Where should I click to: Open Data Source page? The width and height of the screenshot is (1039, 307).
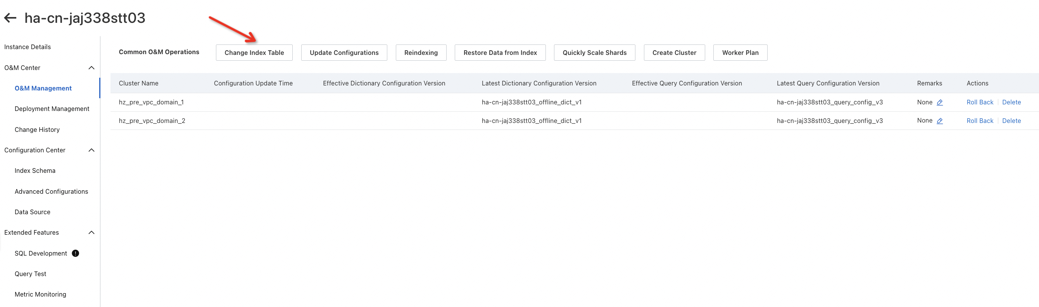click(32, 212)
